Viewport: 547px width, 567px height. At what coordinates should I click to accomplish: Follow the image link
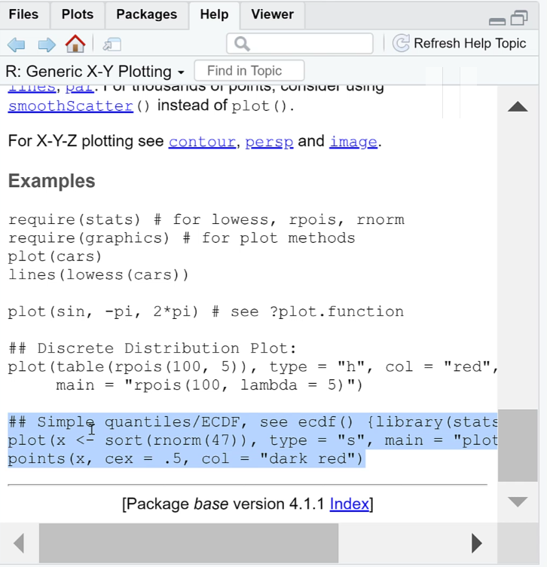coord(353,142)
